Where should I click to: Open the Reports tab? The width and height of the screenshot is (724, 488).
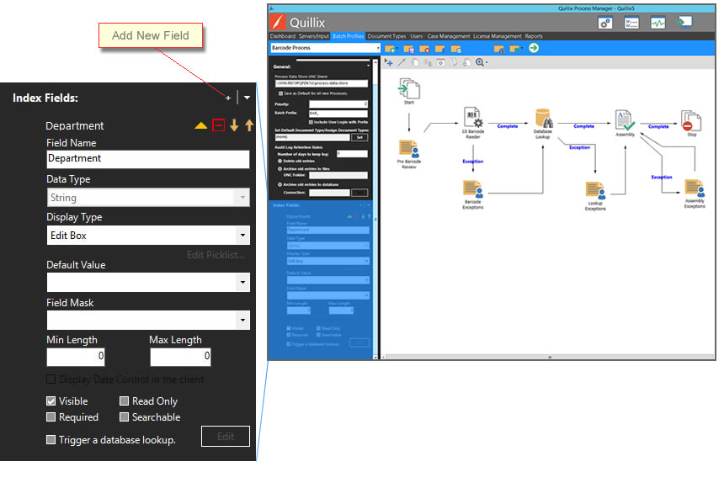click(x=534, y=36)
